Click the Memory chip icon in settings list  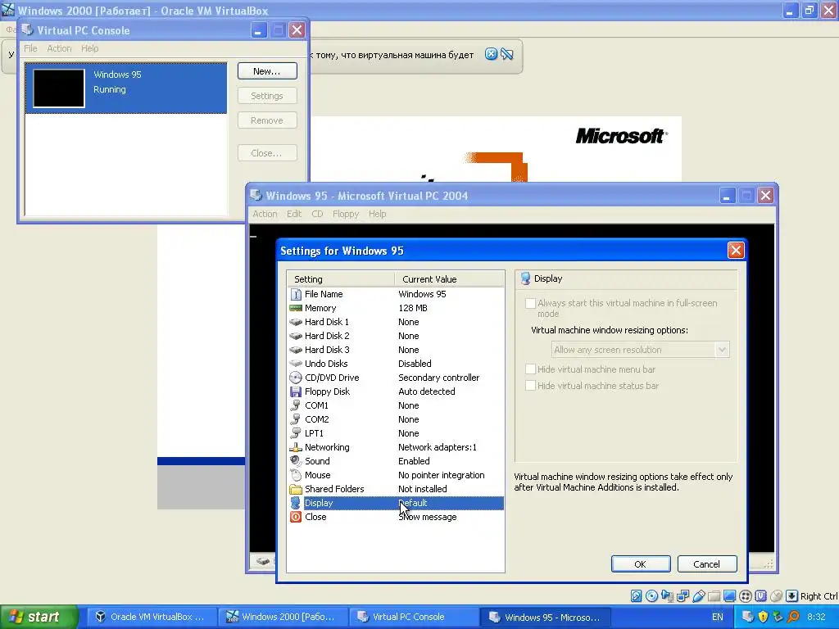coord(295,308)
